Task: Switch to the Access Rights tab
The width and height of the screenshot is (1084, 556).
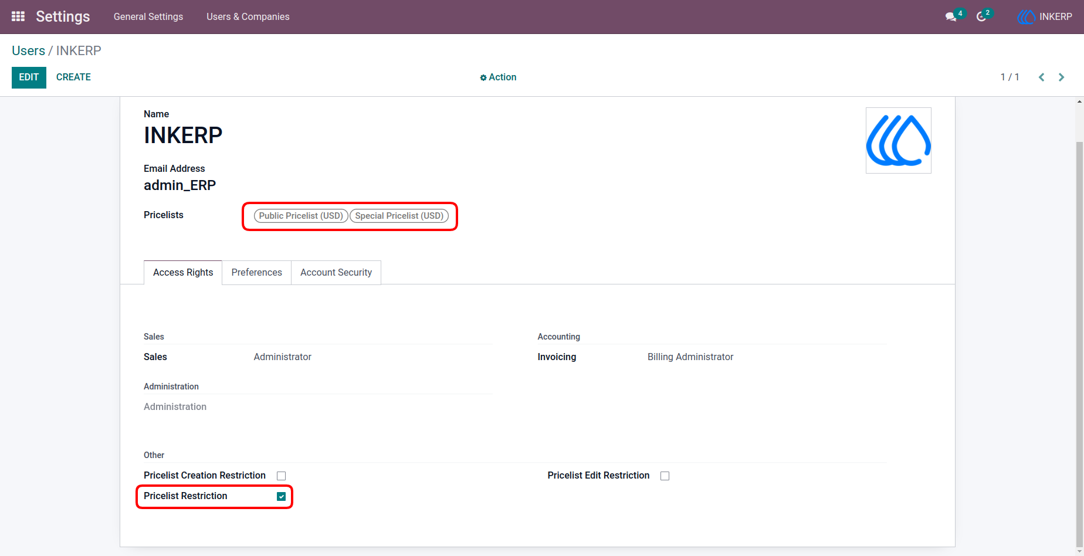Action: click(183, 273)
